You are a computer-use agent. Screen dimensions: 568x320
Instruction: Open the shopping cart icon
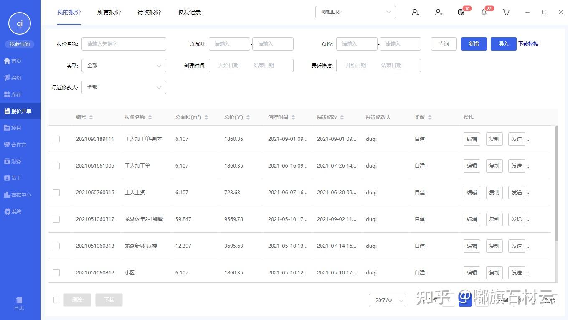(x=506, y=13)
